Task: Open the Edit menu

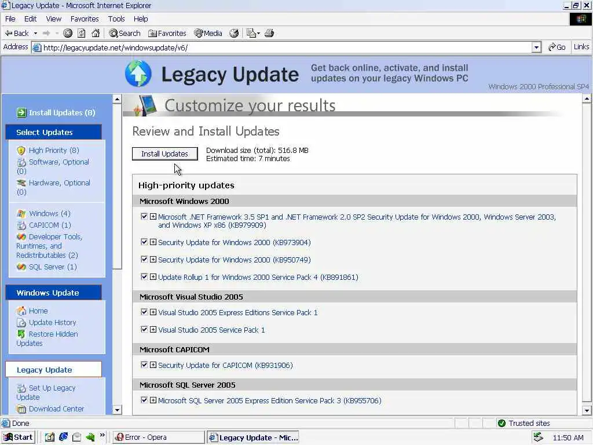Action: [30, 19]
